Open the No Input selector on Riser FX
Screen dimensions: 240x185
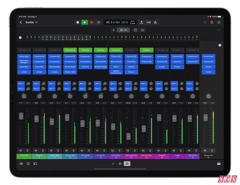point(39,50)
